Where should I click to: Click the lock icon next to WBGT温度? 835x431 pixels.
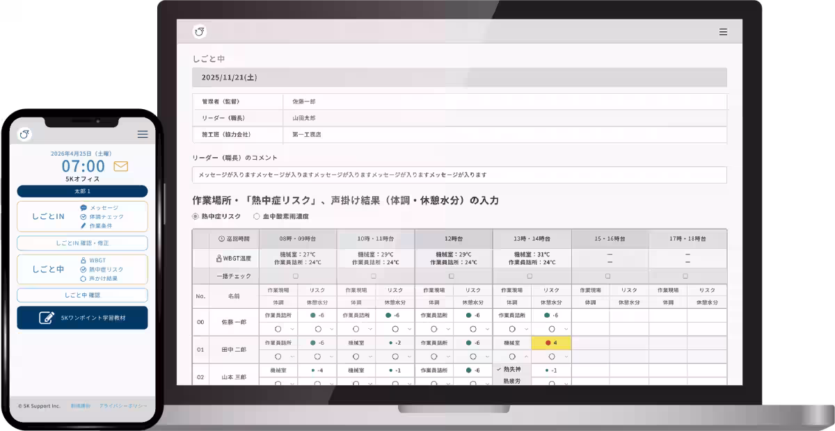[x=219, y=258]
